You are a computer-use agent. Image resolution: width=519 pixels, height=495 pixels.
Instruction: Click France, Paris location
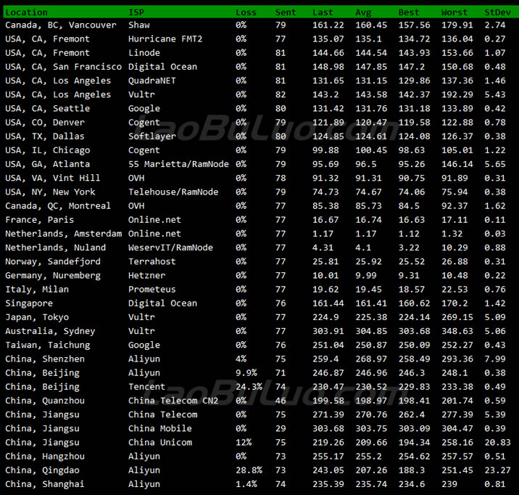click(x=40, y=220)
